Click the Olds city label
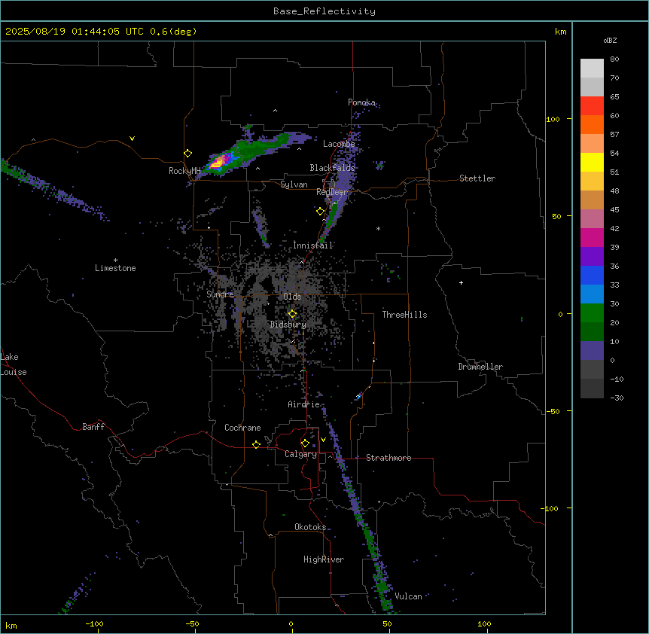Viewport: 649px width, 634px height. coord(292,297)
